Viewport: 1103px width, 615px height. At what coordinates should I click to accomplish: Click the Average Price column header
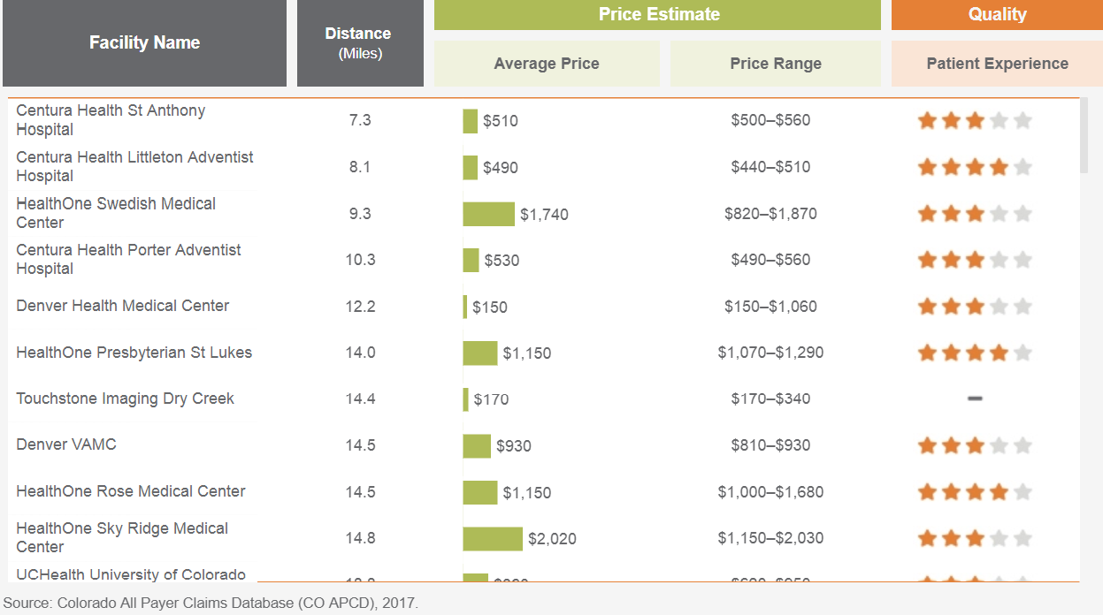point(546,64)
